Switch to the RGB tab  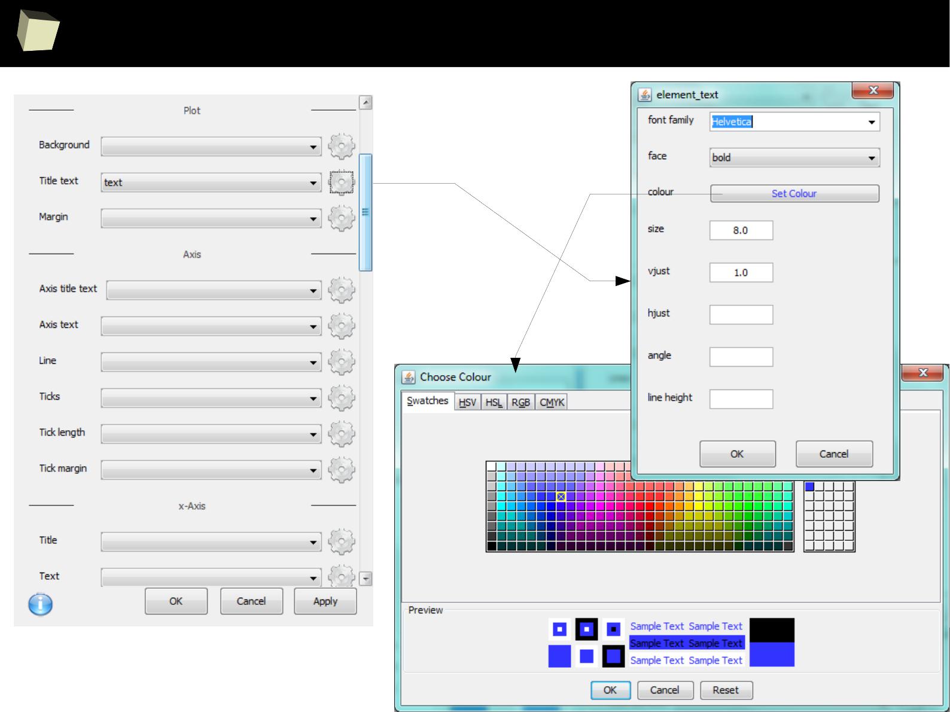point(520,402)
